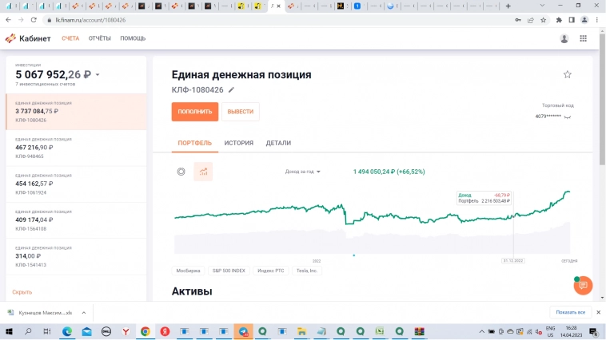The image size is (606, 340).
Task: Reveal the hidden trading code with the eye icon
Action: 568,117
